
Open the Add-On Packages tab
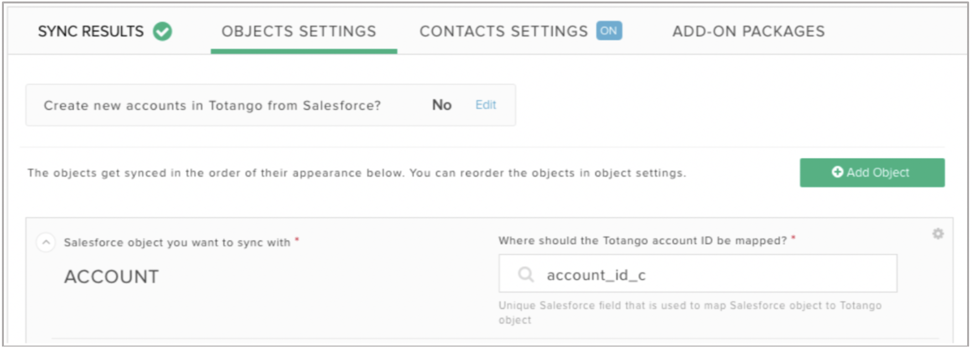(x=749, y=31)
